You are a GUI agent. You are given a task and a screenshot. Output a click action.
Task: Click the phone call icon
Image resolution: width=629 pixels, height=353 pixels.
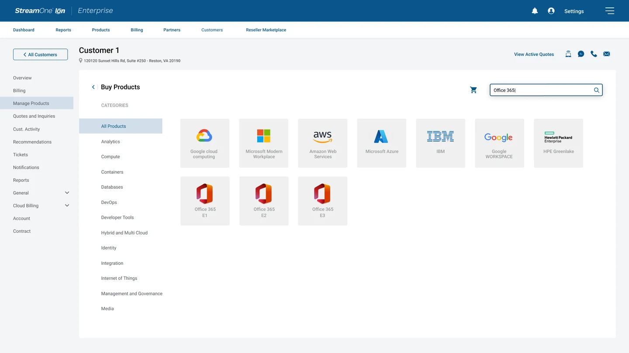pyautogui.click(x=594, y=54)
